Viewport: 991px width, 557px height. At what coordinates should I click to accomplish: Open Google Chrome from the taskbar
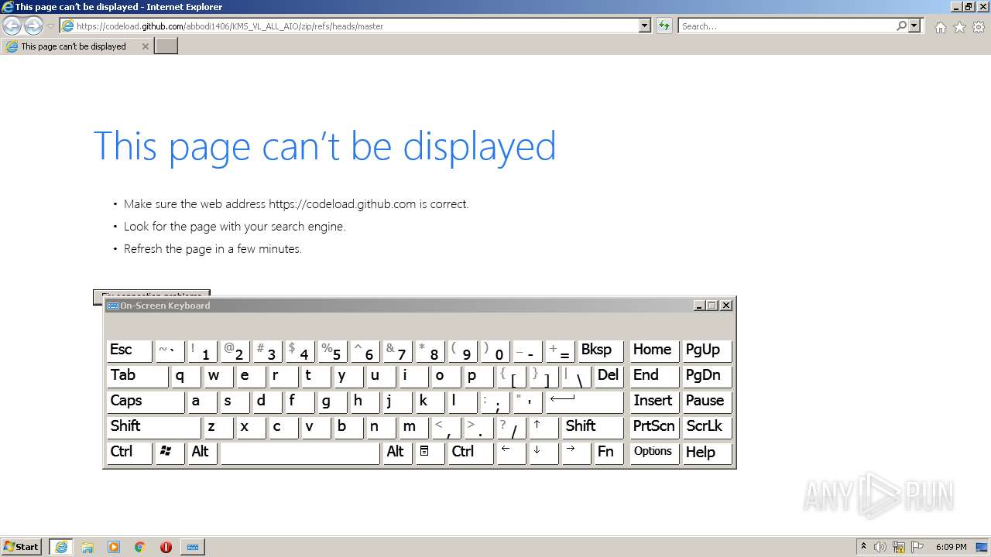(x=140, y=547)
